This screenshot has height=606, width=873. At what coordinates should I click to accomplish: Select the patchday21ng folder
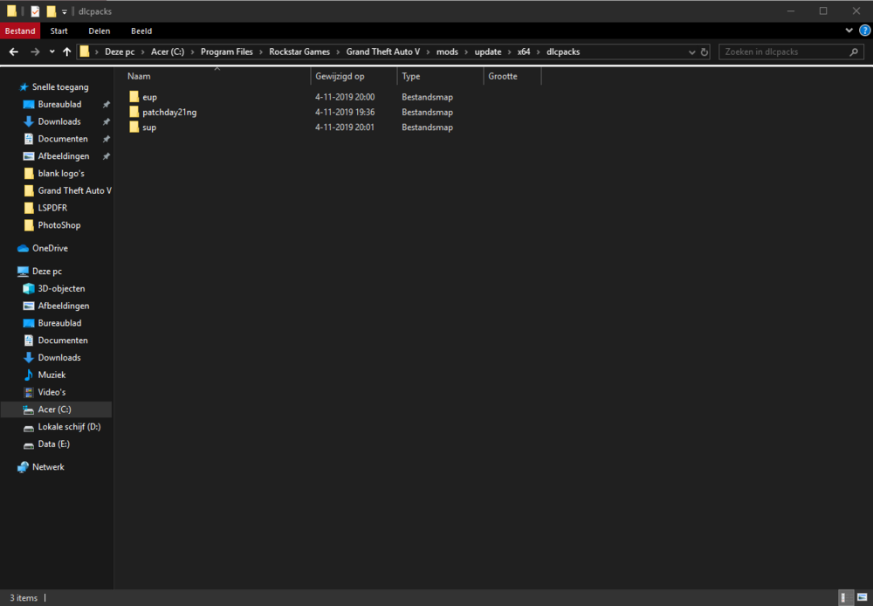(x=169, y=112)
